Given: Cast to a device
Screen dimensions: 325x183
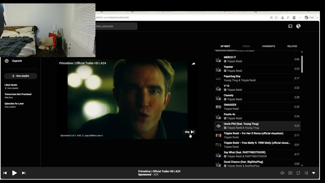Looking at the screenshot, I should pyautogui.click(x=290, y=26).
